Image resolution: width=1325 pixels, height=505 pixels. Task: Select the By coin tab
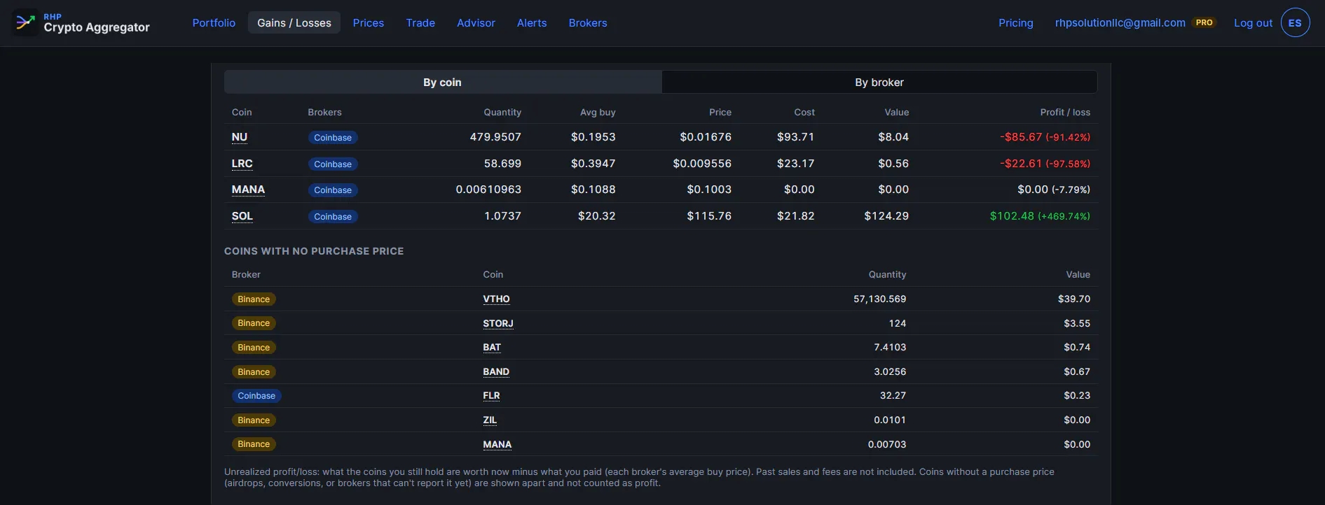coord(443,82)
